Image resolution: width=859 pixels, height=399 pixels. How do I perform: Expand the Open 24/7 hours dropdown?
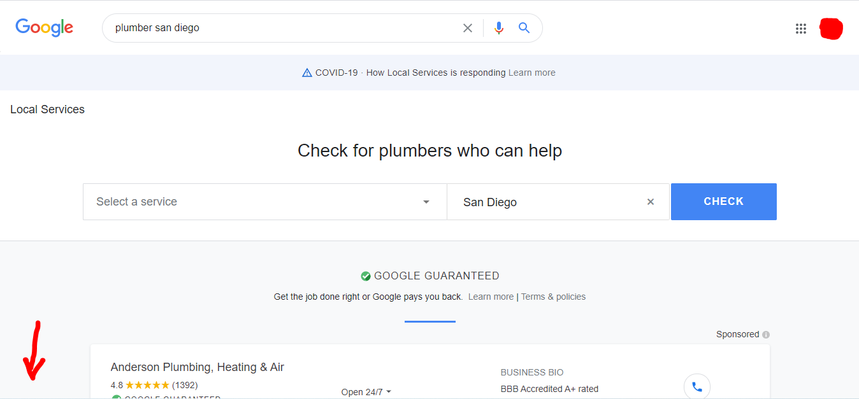(366, 392)
